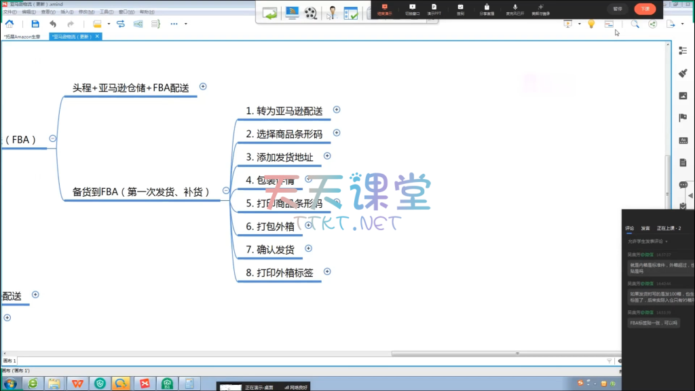The height and width of the screenshot is (391, 695).
Task: Collapse the FBA node's children
Action: (x=53, y=138)
